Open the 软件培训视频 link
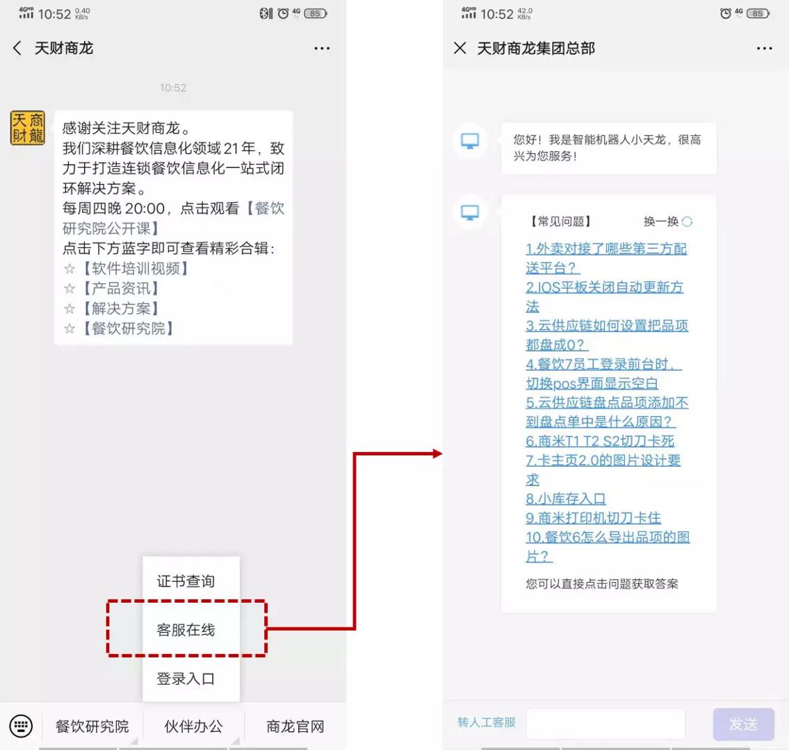This screenshot has height=750, width=789. pos(135,269)
